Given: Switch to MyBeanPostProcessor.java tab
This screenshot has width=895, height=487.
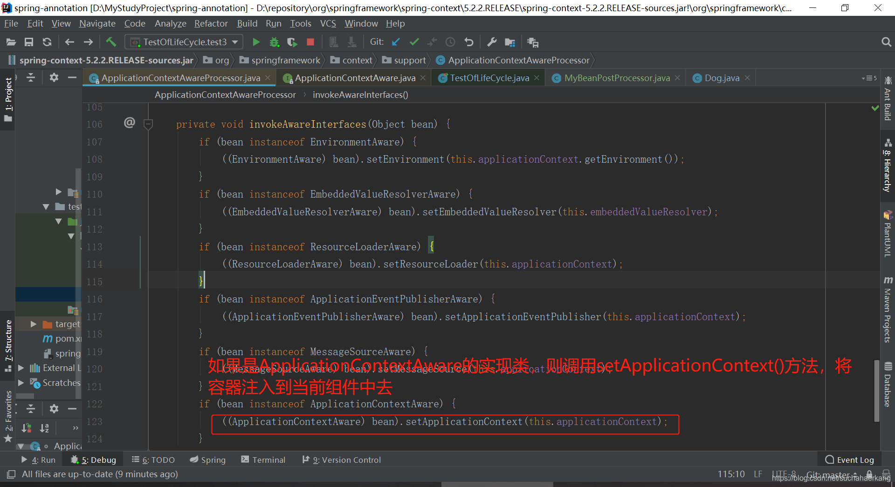Looking at the screenshot, I should click(617, 78).
